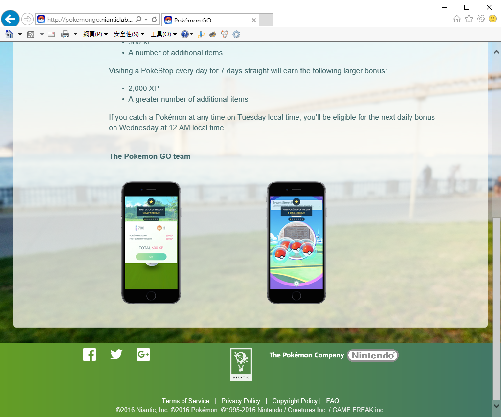The width and height of the screenshot is (501, 417).
Task: Click the Niantic logo in the footer
Action: (241, 364)
